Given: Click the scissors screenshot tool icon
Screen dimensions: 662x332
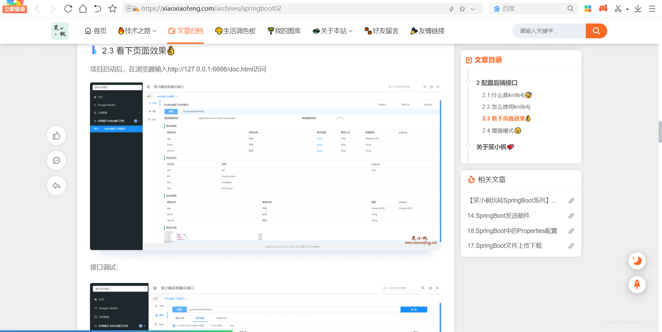Looking at the screenshot, I should [x=618, y=9].
